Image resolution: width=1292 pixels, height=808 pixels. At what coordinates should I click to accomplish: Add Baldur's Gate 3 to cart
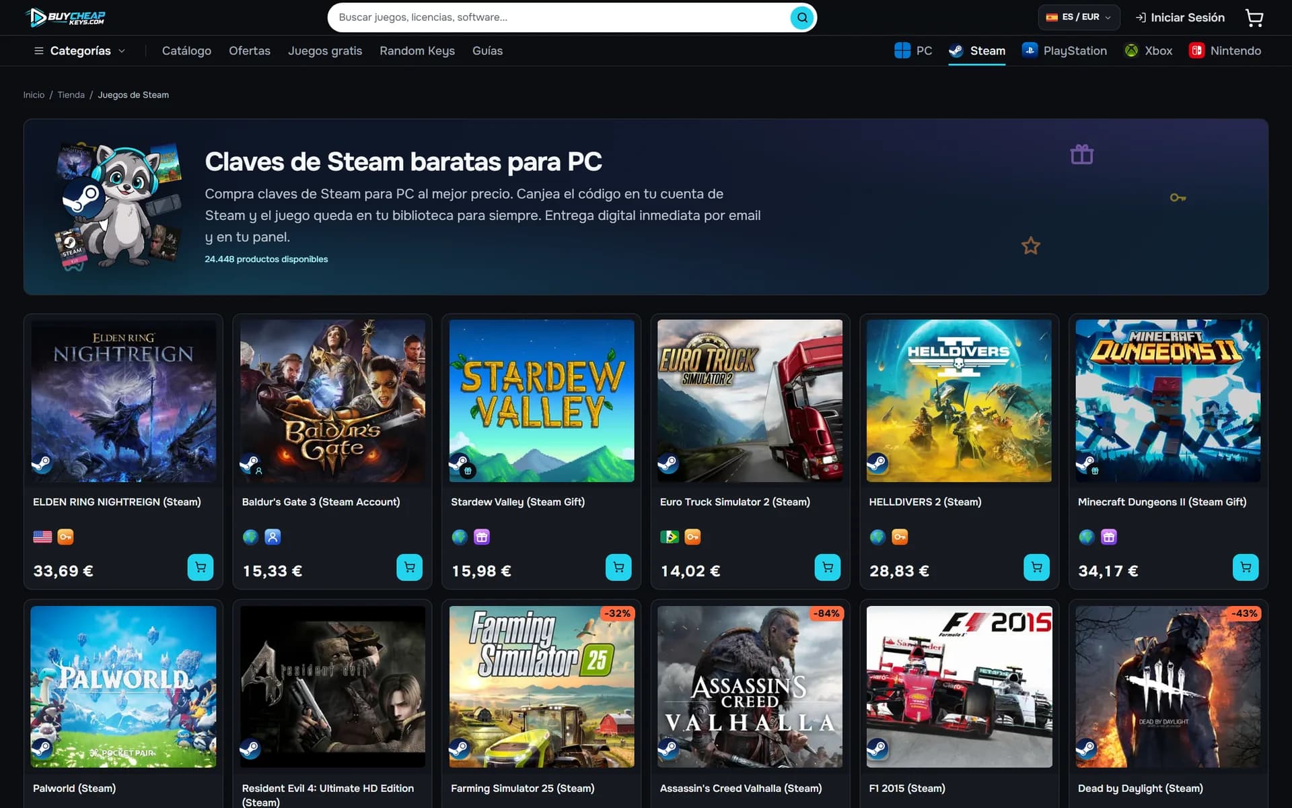409,567
